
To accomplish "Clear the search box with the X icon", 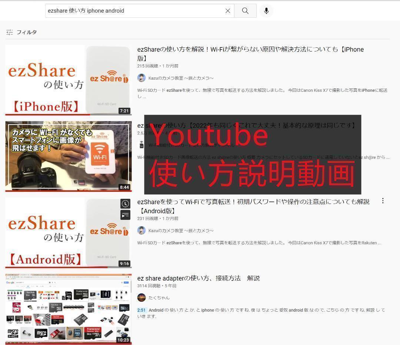I will [x=227, y=11].
